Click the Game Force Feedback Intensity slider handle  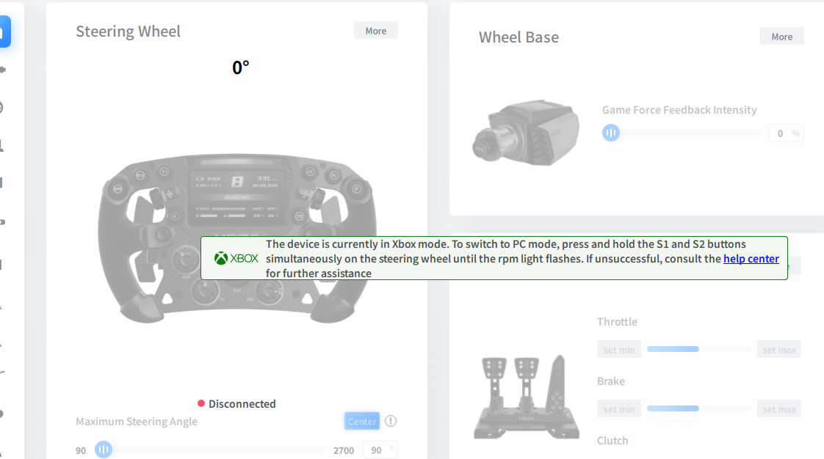tap(611, 133)
